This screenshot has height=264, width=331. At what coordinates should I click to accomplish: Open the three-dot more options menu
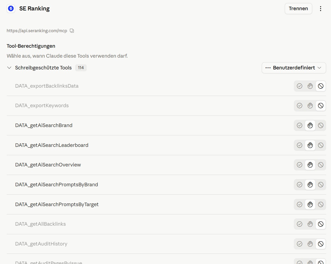[x=321, y=9]
